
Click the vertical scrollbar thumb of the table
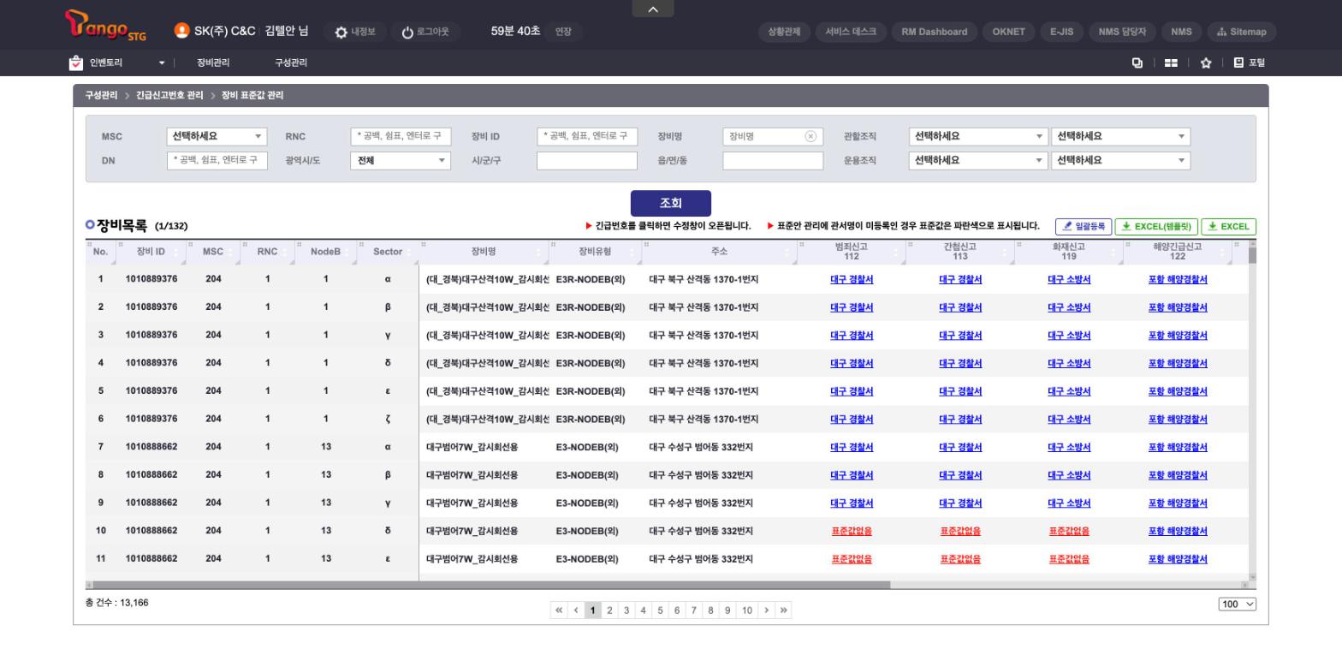coord(1253,254)
